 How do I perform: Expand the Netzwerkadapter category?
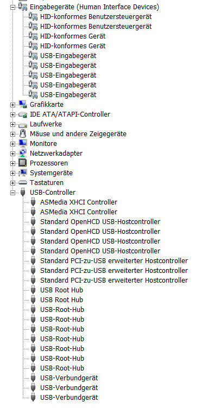[12, 154]
